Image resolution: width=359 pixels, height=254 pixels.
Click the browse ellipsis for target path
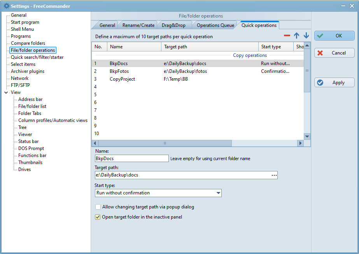(x=274, y=175)
